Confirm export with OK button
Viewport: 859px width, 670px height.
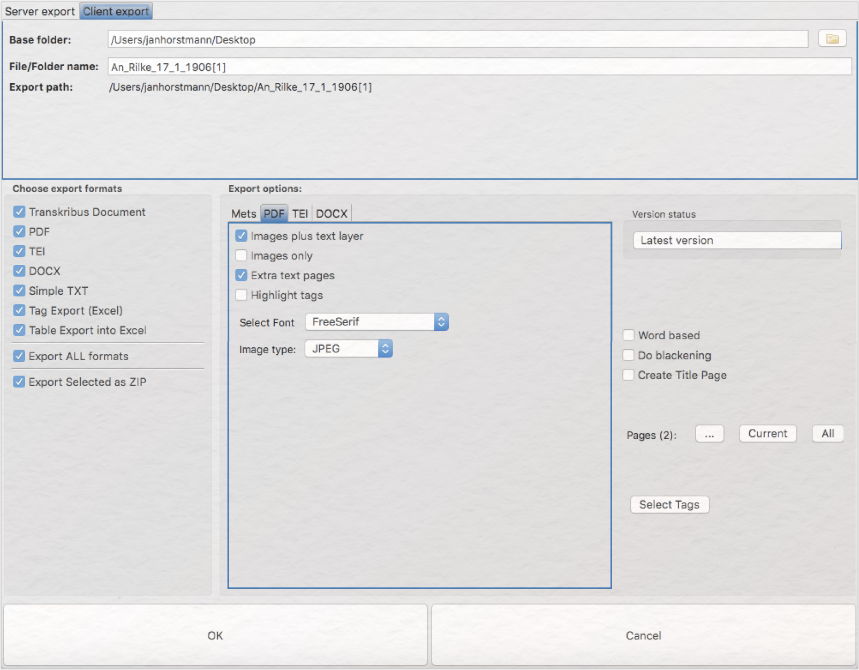tap(215, 635)
